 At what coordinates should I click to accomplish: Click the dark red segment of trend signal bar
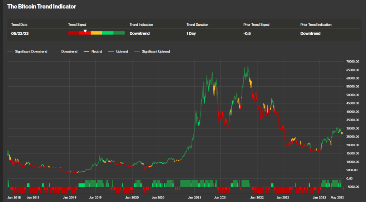tap(73, 33)
